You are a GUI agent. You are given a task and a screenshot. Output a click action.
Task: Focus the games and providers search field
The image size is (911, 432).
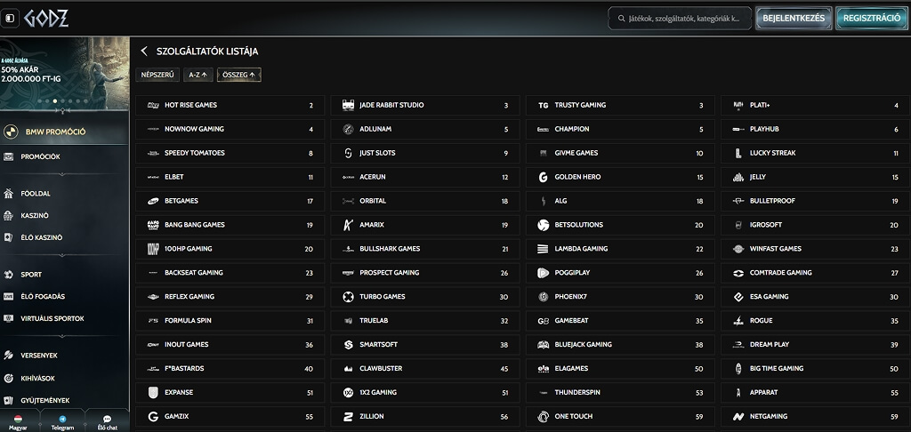coord(680,19)
